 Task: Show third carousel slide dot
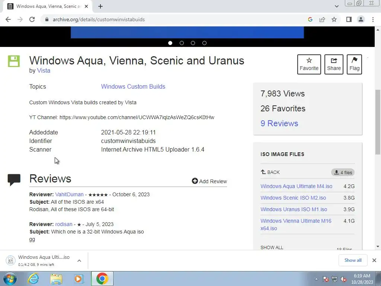coord(193,43)
